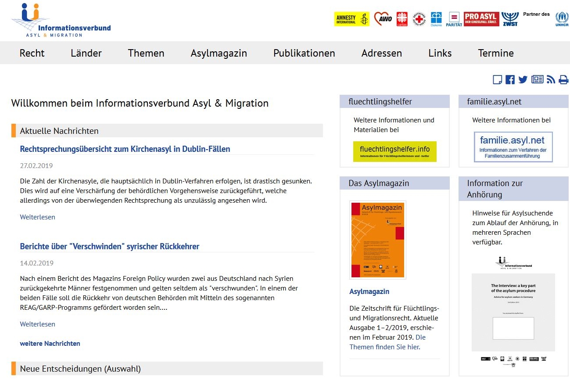
Task: Click the Amnesty International logo
Action: (x=351, y=19)
